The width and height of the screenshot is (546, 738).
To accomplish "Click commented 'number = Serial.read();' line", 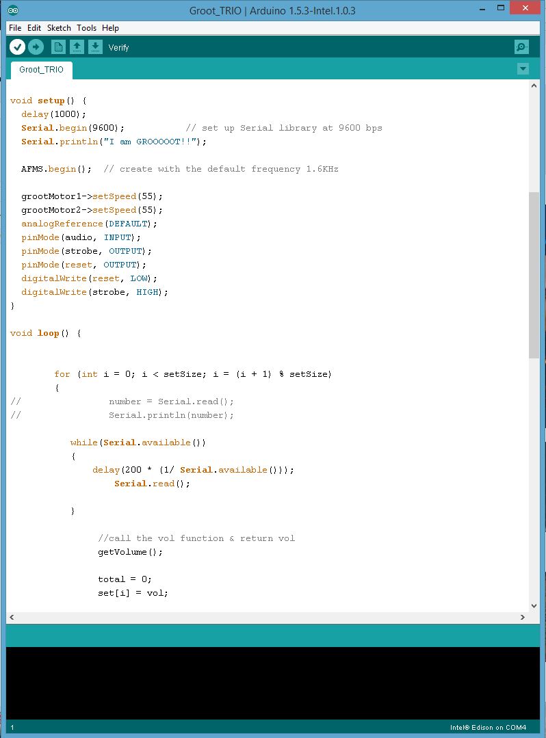I will (171, 401).
